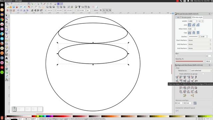Screen dimensions: 213x120
Task: Open Layer 1 selector in status bar
Action: coord(34,119)
